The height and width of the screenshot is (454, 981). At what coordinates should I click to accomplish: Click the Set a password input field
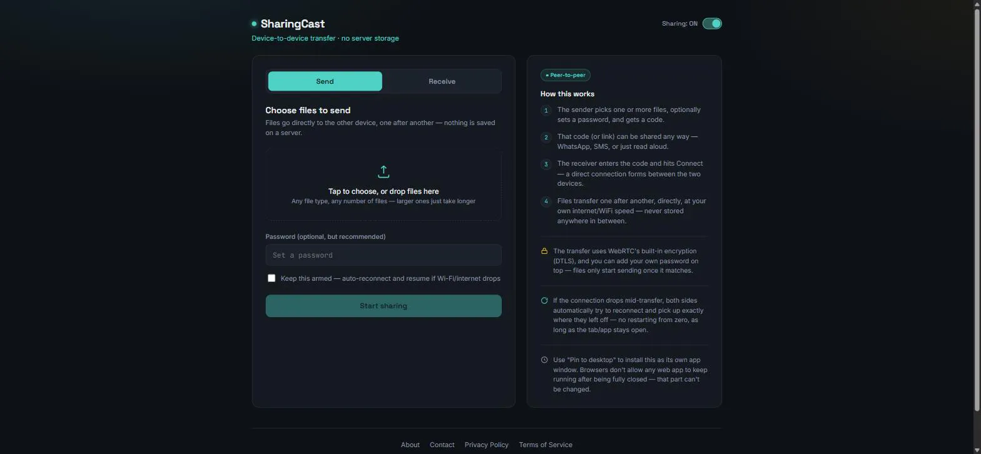[x=384, y=255]
